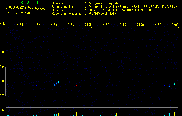Click the 0.6 frequency axis label
The height and width of the screenshot is (116, 182).
(x=2, y=110)
